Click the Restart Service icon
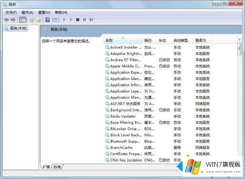 pyautogui.click(x=91, y=20)
